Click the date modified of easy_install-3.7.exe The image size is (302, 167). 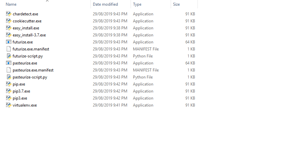point(110,35)
